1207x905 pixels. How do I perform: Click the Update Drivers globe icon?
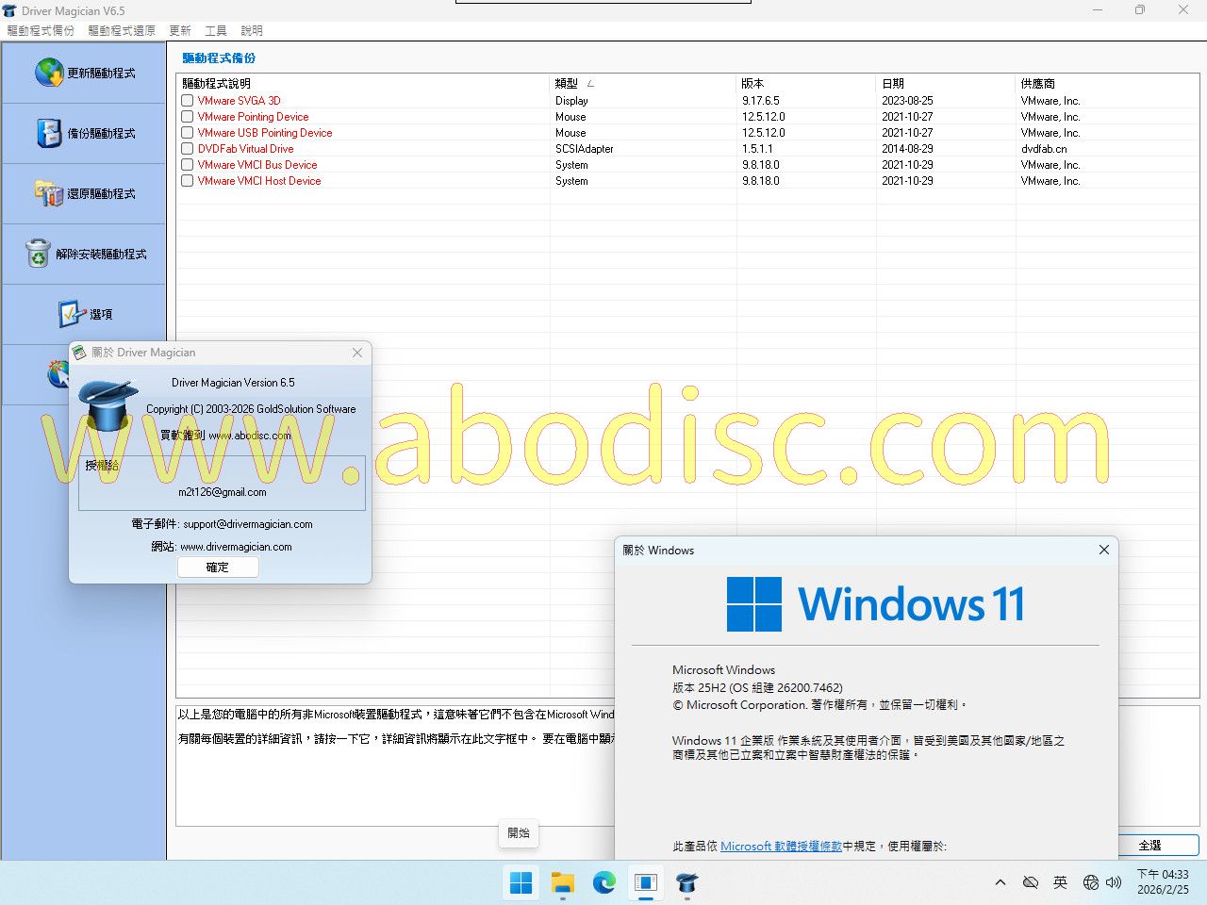pos(49,73)
